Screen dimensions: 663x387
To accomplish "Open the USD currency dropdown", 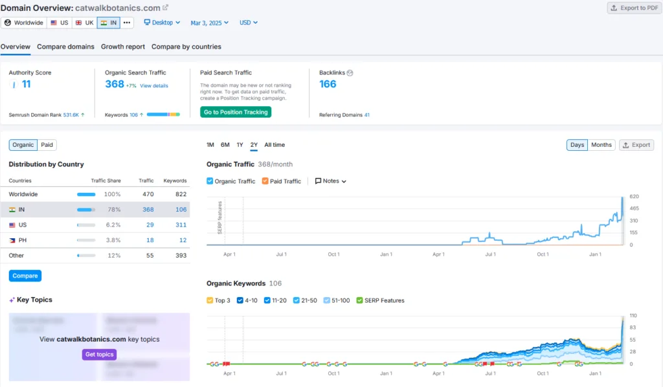I will pyautogui.click(x=249, y=23).
